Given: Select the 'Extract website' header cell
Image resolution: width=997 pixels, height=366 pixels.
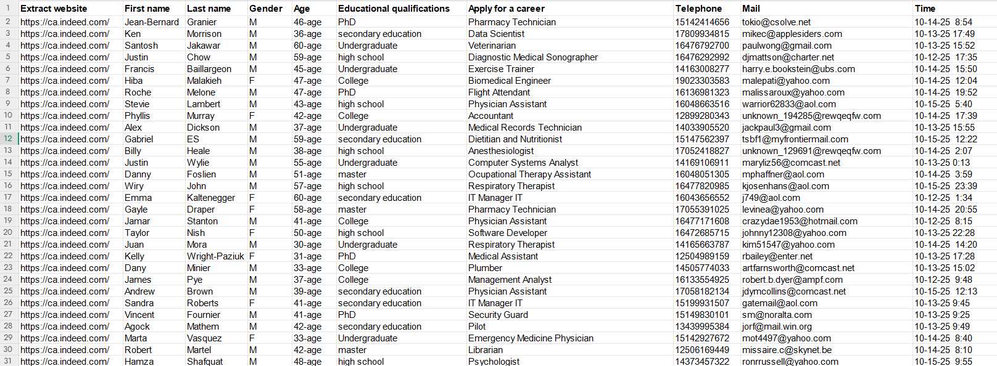Looking at the screenshot, I should [70, 9].
